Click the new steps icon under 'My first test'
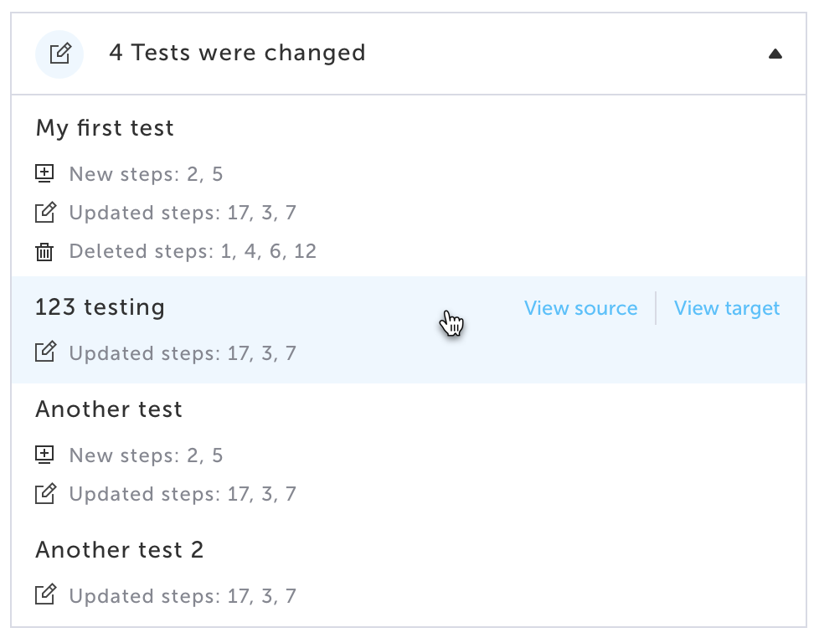This screenshot has height=643, width=819. point(44,174)
